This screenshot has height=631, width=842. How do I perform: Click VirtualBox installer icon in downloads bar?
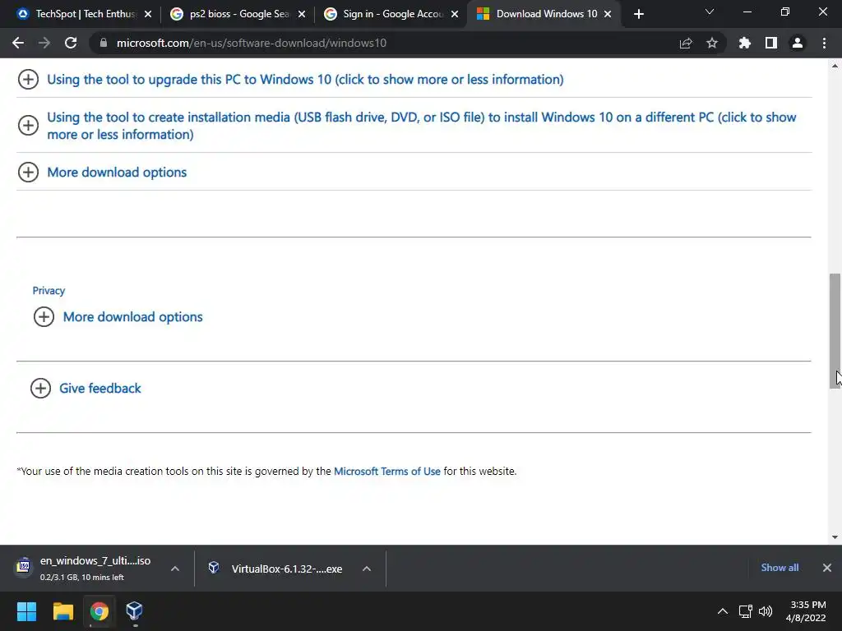click(x=214, y=567)
